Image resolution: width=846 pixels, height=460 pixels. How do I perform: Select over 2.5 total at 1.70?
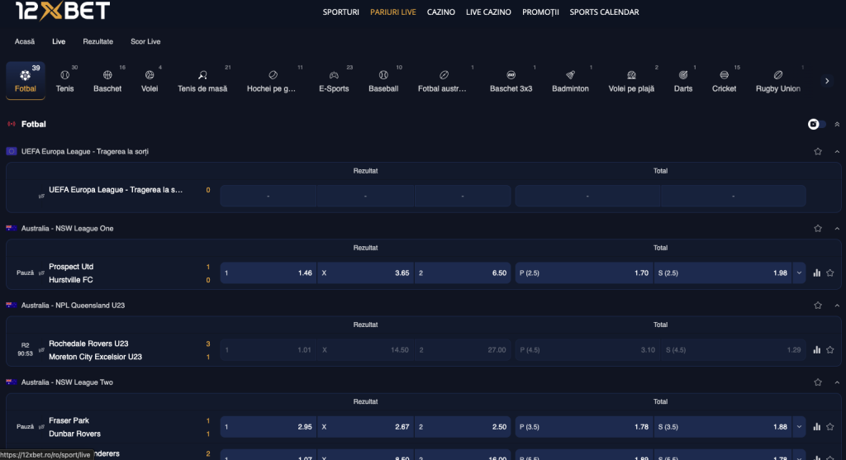[584, 273]
